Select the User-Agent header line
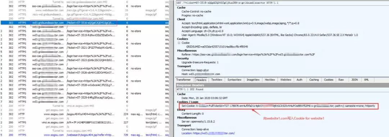 coord(270,35)
